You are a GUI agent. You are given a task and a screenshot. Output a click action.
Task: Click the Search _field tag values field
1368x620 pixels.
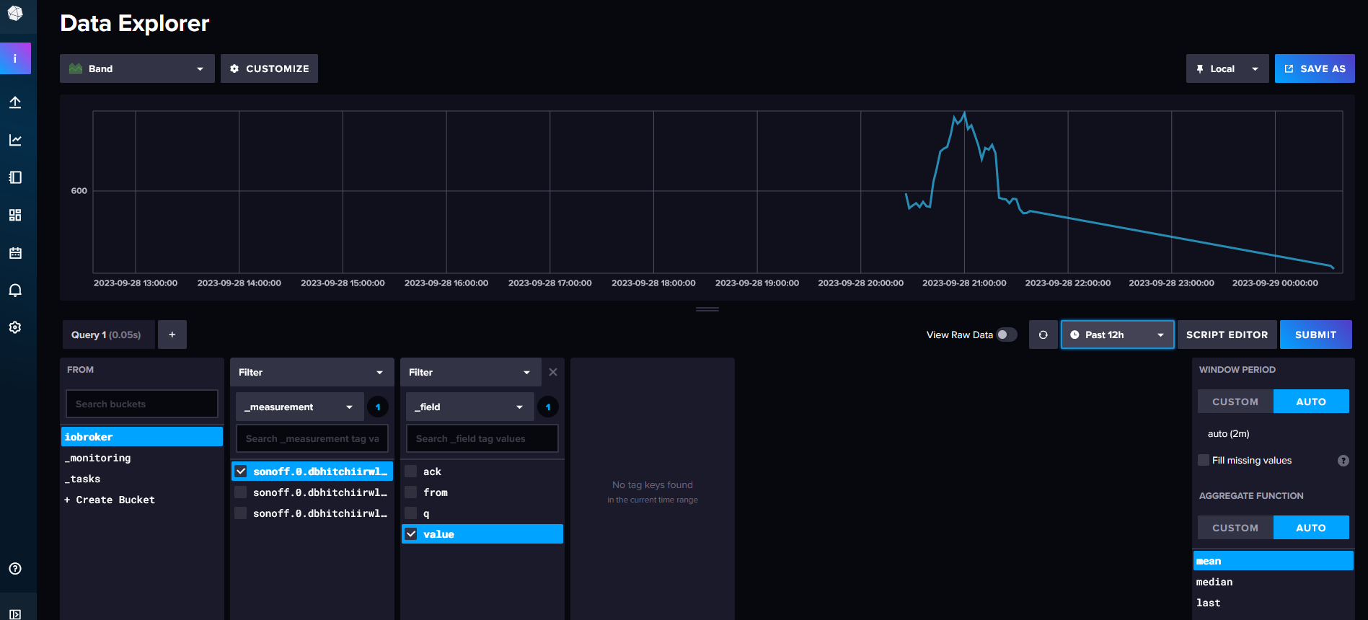click(482, 438)
